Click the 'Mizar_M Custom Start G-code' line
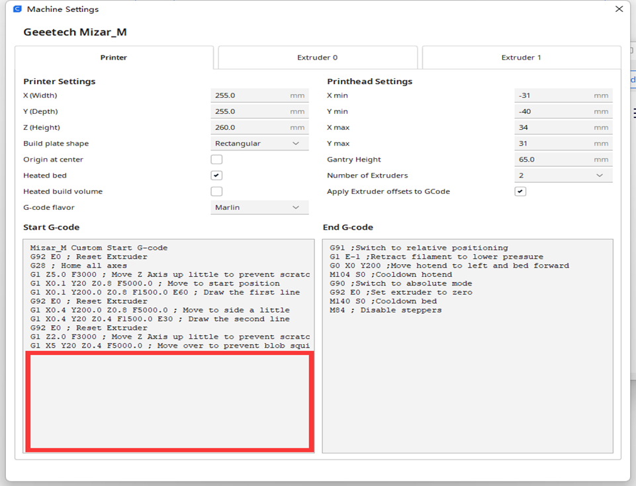Viewport: 636px width, 486px height. 99,248
